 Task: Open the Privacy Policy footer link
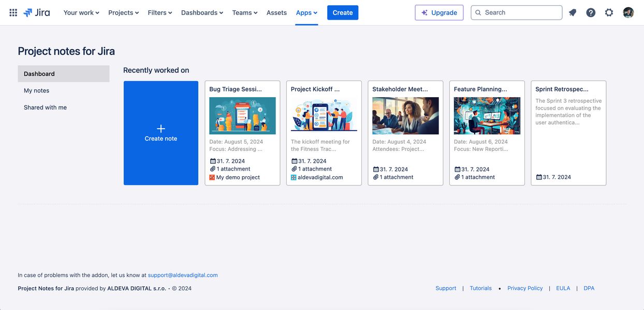pos(525,288)
